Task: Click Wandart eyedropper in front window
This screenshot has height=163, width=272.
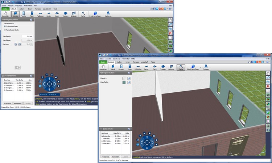Action: click(129, 79)
